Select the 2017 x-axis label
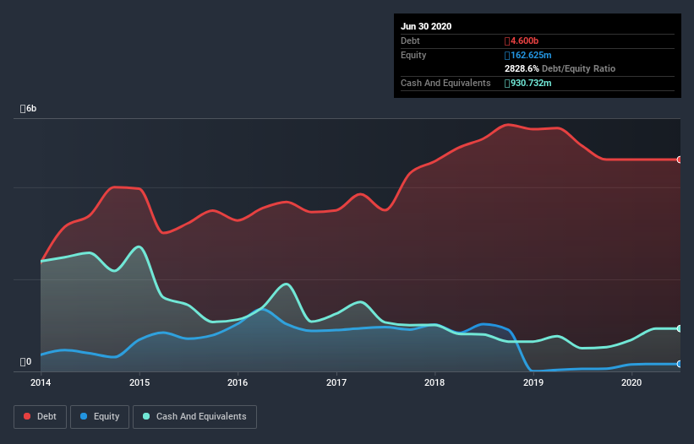 point(336,382)
